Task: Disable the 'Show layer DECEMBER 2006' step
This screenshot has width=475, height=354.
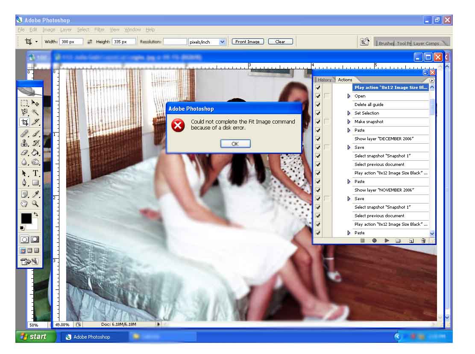Action: coord(318,139)
